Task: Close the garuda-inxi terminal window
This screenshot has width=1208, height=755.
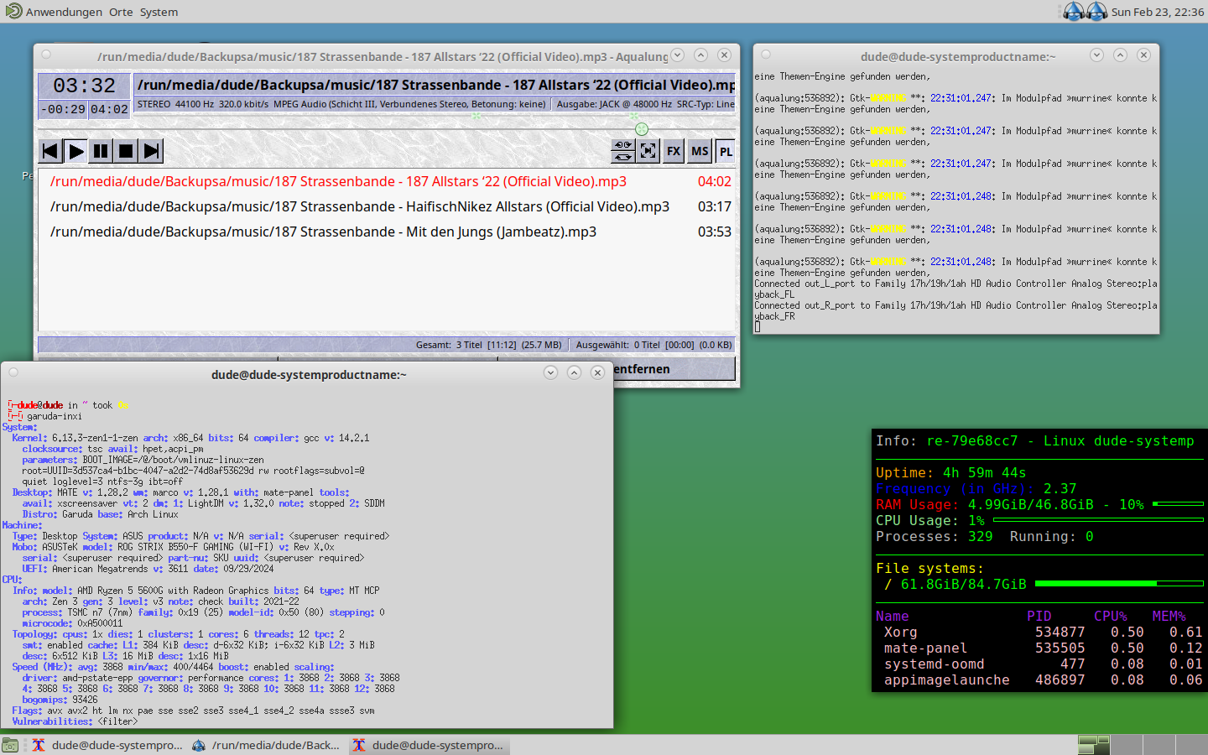Action: (598, 373)
